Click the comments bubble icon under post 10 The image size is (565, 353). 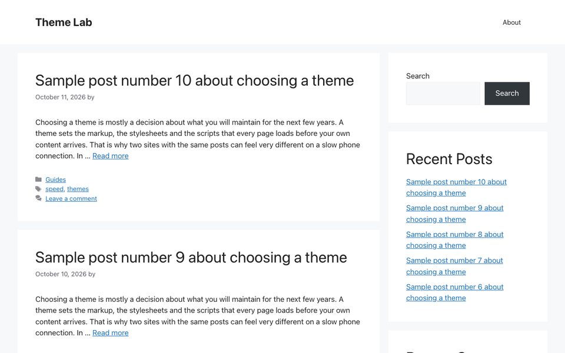[x=39, y=198]
